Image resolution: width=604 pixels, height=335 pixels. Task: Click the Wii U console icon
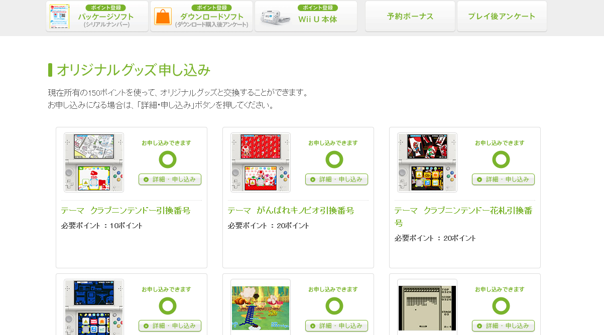pos(275,18)
